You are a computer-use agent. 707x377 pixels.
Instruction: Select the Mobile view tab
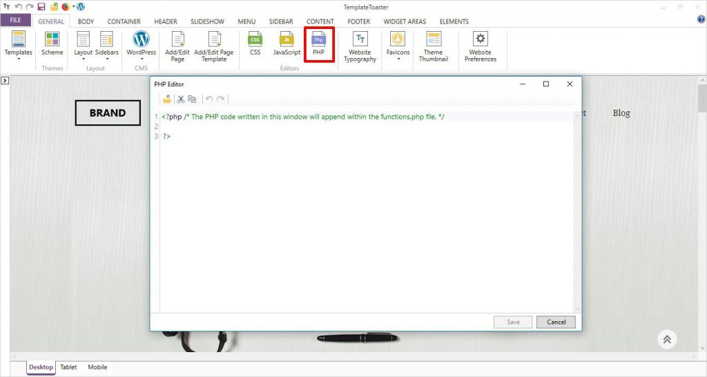pyautogui.click(x=97, y=367)
